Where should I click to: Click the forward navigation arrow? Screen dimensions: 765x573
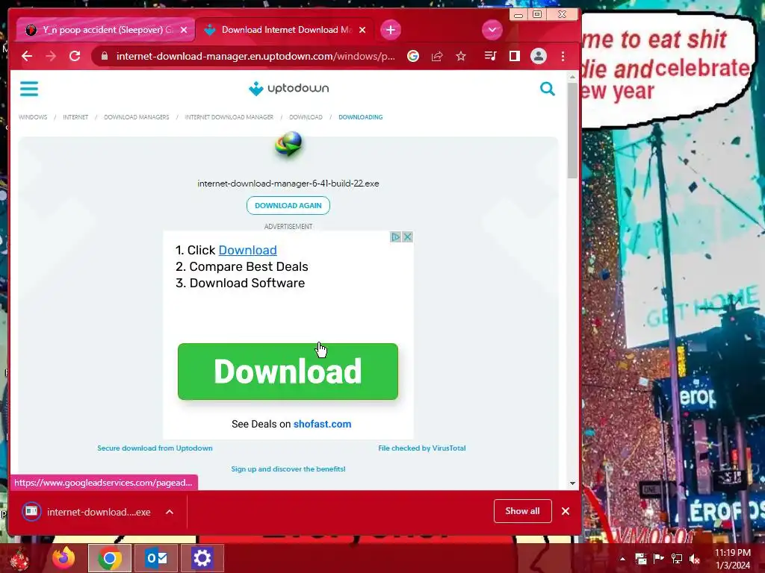[51, 56]
